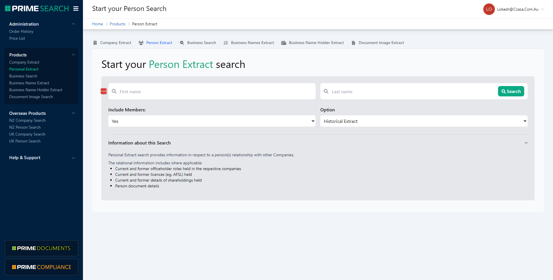The image size is (553, 280).
Task: Click the green Search button
Action: 511,91
